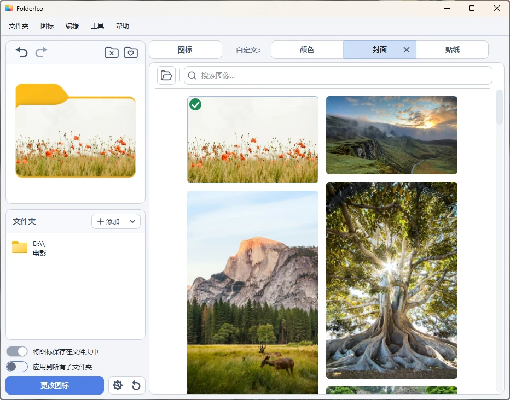Click the folder with heart favorites icon
The width and height of the screenshot is (510, 400).
pyautogui.click(x=131, y=52)
